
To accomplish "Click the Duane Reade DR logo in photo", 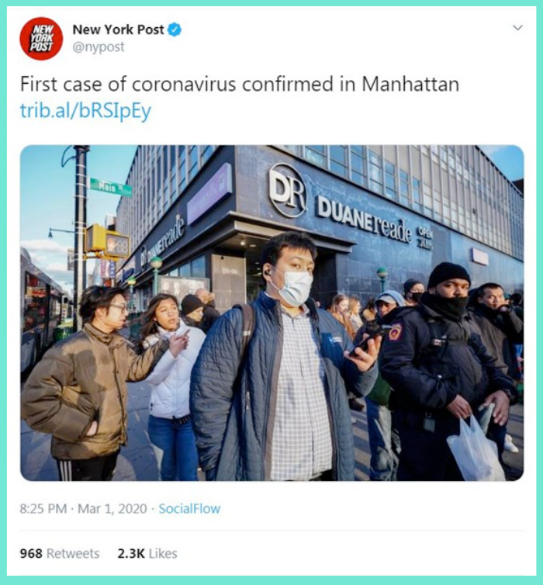I will pyautogui.click(x=288, y=190).
